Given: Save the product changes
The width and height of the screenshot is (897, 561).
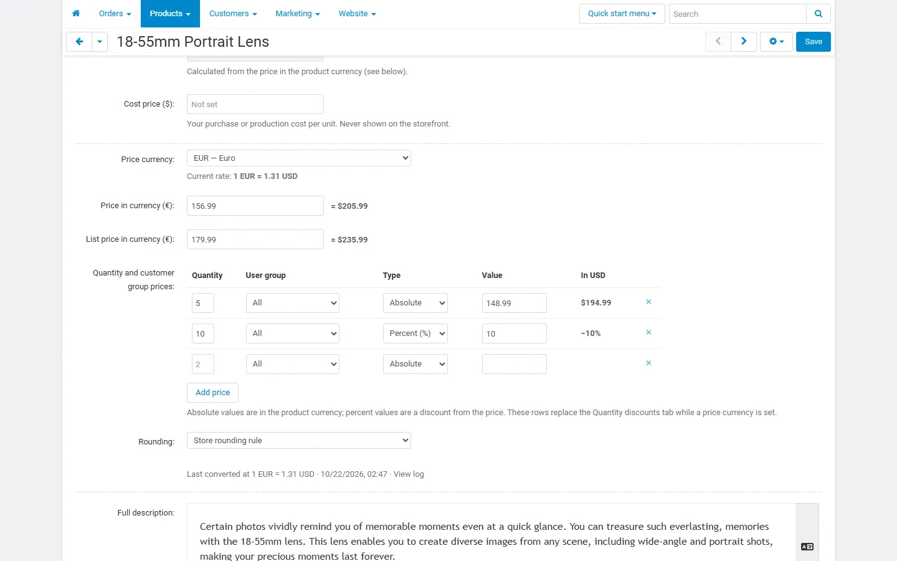Looking at the screenshot, I should tap(814, 42).
